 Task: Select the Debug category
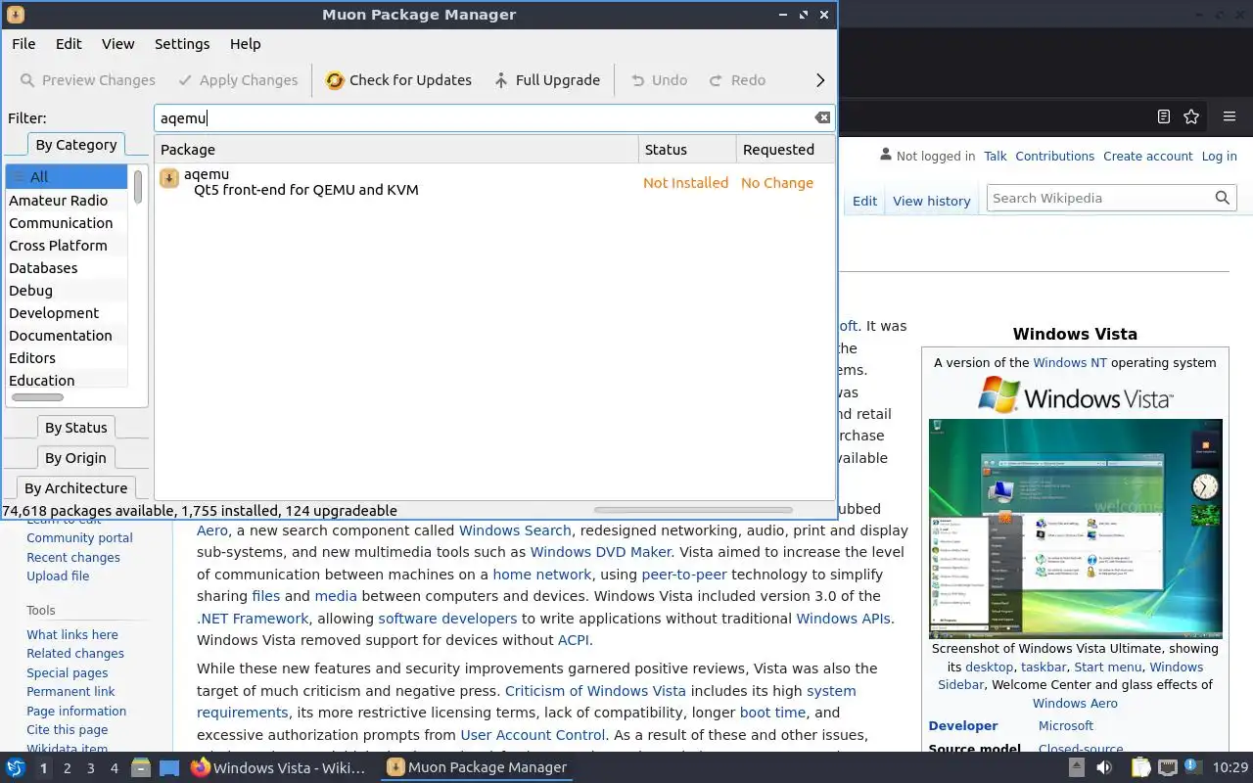[x=67, y=291]
